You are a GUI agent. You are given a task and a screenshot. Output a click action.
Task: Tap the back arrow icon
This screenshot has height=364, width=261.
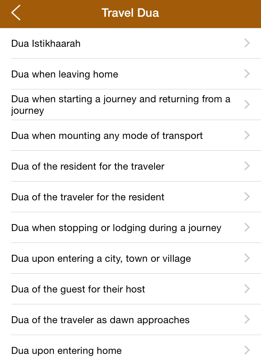coord(16,13)
